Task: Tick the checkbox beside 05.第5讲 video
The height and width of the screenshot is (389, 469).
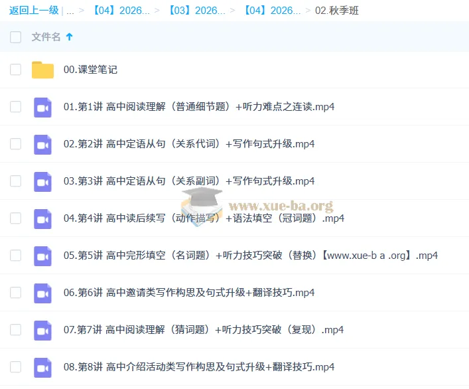Action: pos(16,256)
